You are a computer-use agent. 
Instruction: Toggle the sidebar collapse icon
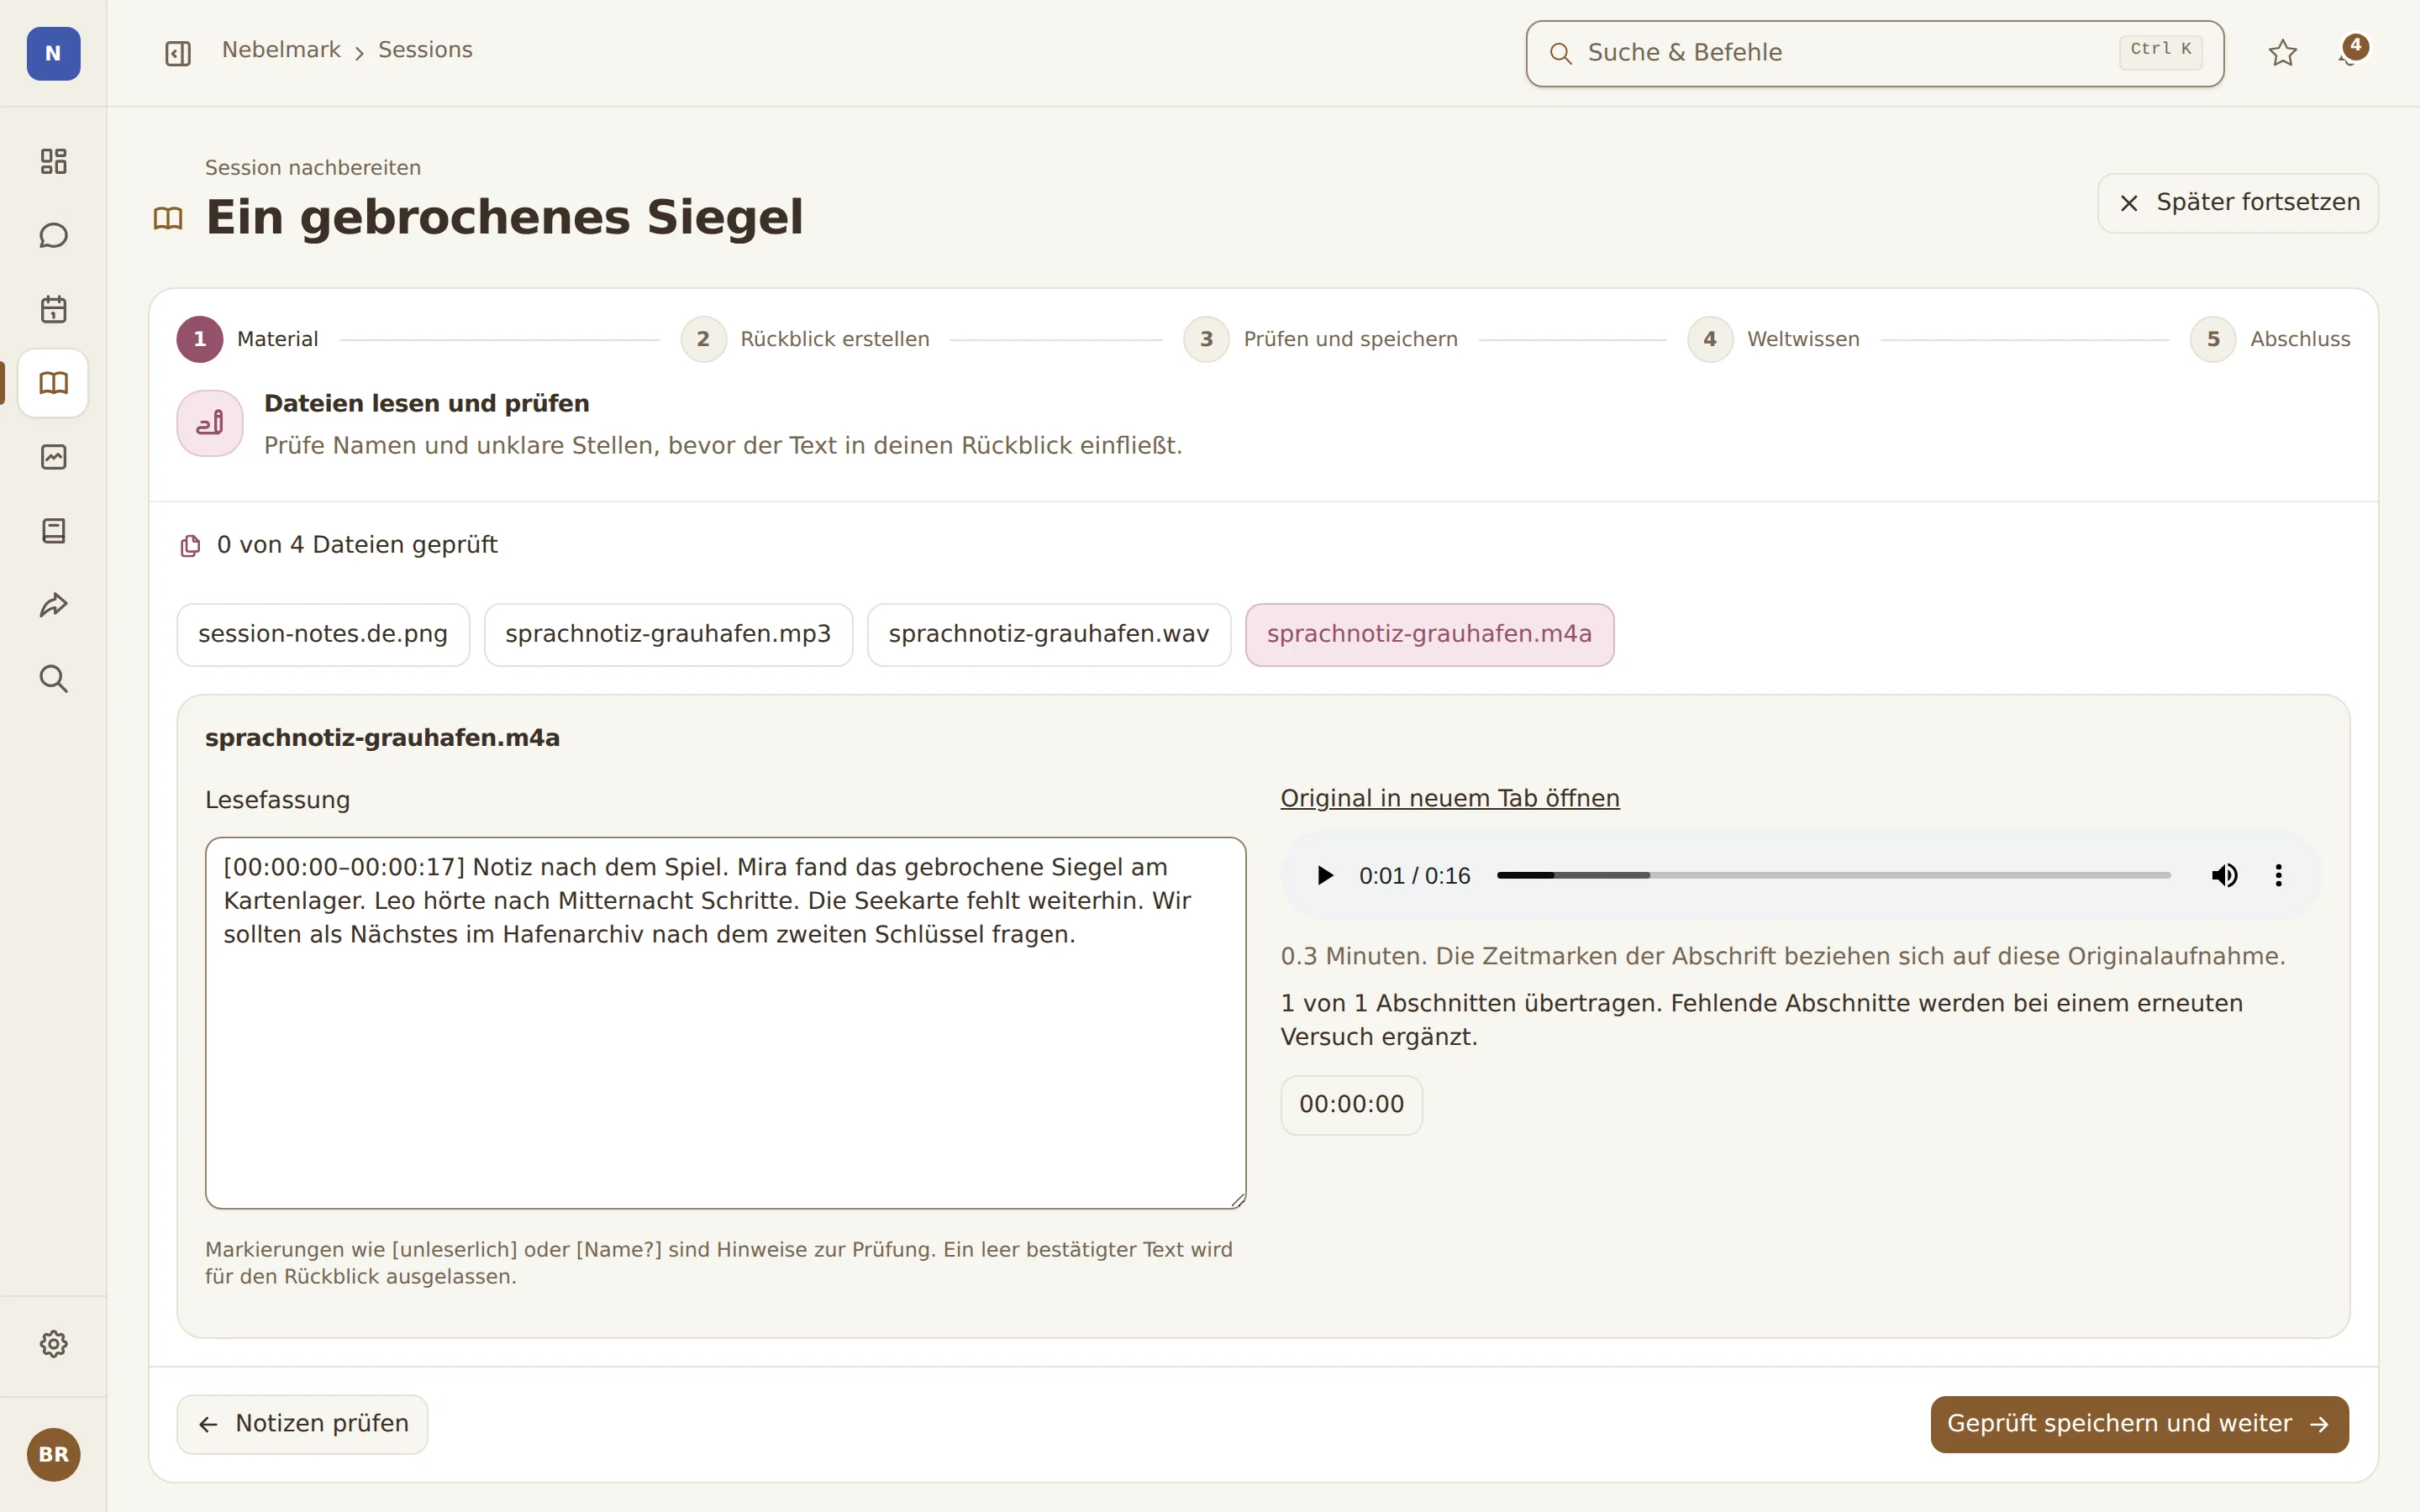[178, 53]
